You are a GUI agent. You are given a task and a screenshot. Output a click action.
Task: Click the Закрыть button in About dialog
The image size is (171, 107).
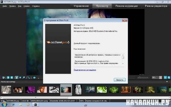pyautogui.click(x=120, y=80)
